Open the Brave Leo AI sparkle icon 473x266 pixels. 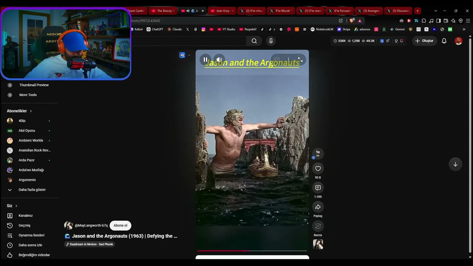pyautogui.click(x=453, y=21)
